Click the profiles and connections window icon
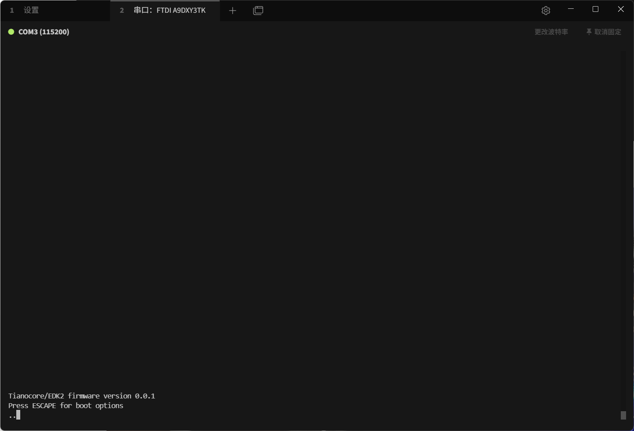 258,11
